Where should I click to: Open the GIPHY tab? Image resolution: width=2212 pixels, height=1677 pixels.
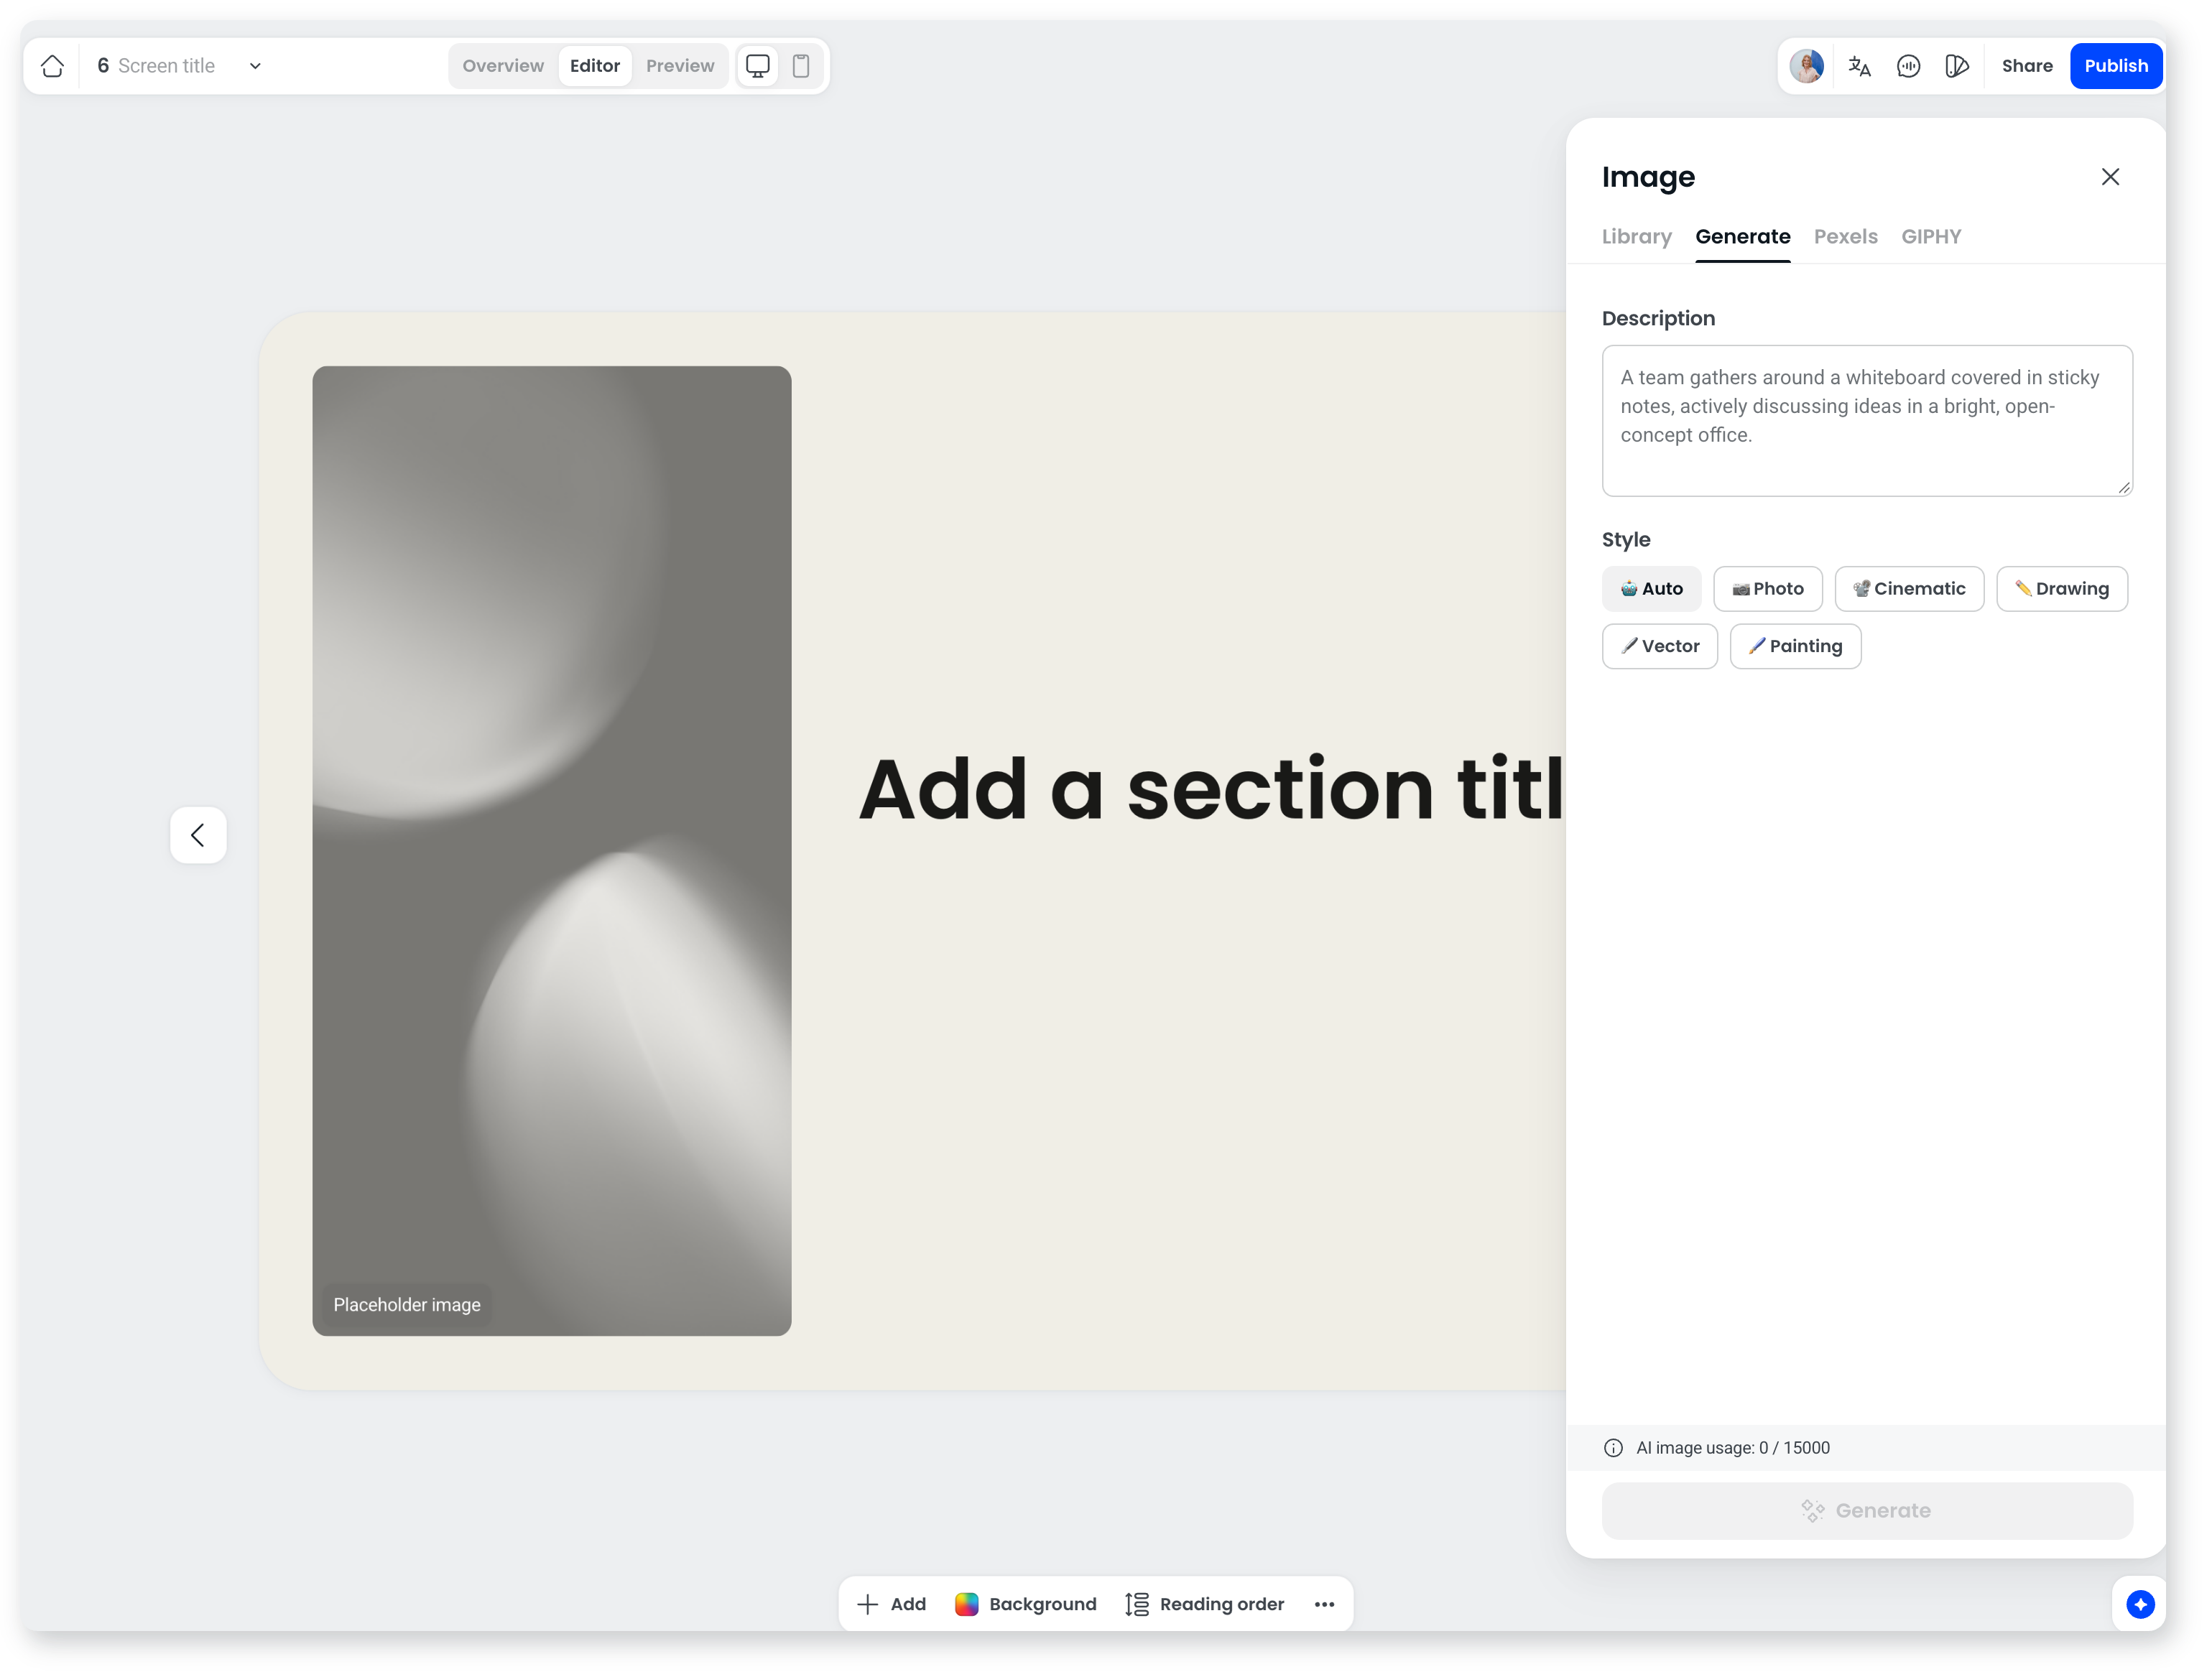coord(1931,237)
